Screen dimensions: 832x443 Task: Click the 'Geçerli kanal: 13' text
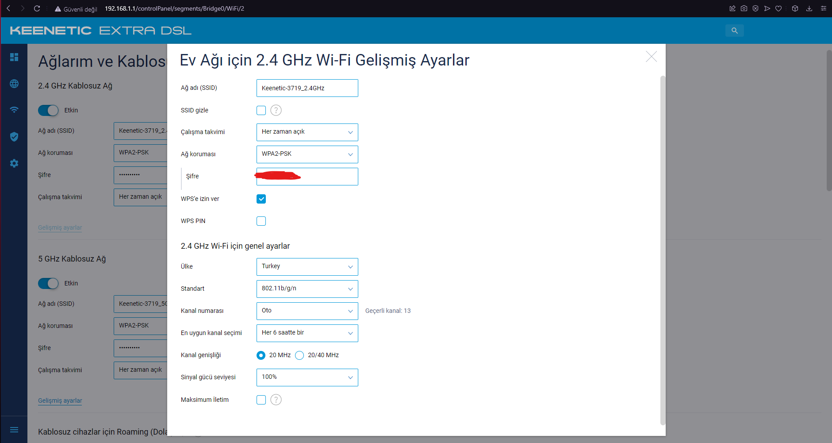pyautogui.click(x=388, y=311)
